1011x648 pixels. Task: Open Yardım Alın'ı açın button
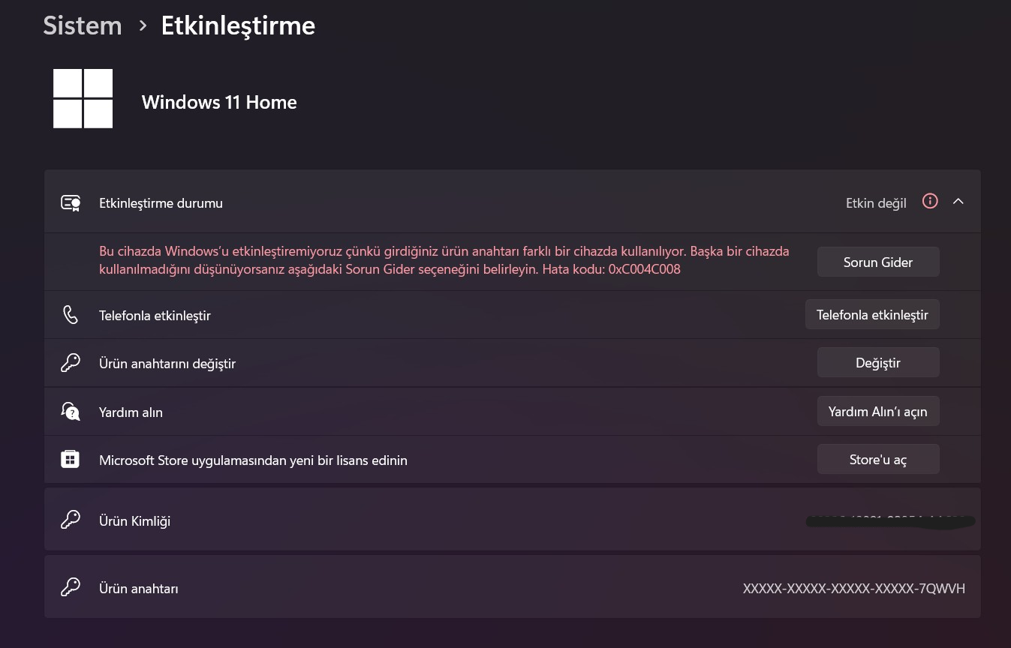click(x=877, y=412)
